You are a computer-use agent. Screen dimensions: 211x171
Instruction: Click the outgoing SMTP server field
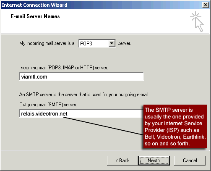[81, 113]
